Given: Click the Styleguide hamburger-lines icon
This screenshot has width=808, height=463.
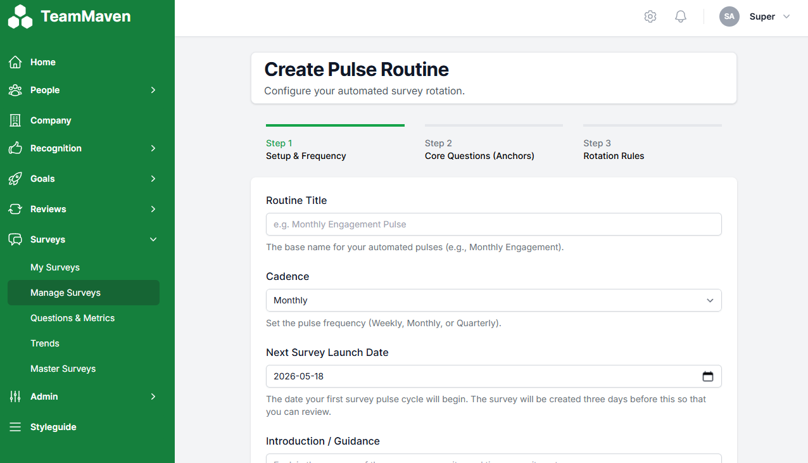Looking at the screenshot, I should coord(15,427).
